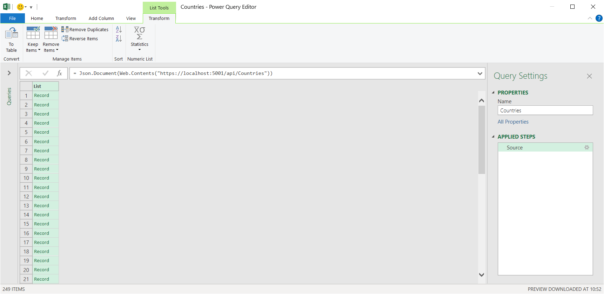
Task: Click Remove Duplicates in the ribbon
Action: click(85, 29)
